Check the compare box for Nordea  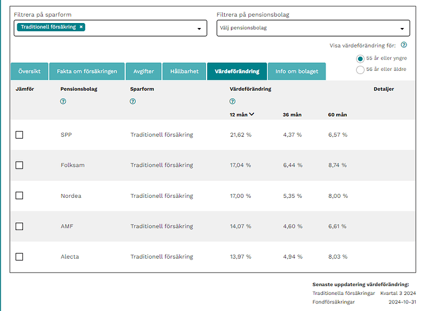click(x=19, y=195)
